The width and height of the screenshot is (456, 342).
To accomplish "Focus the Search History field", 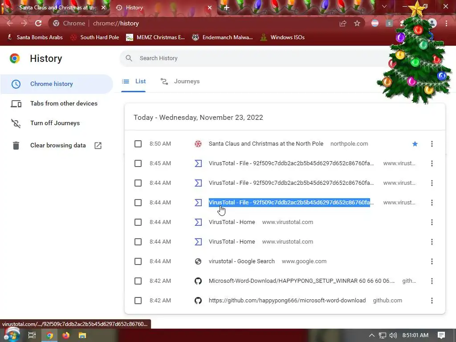I will click(x=256, y=58).
